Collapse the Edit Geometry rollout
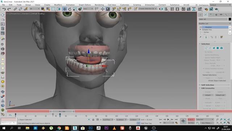The width and height of the screenshot is (232, 131). [x=200, y=88]
